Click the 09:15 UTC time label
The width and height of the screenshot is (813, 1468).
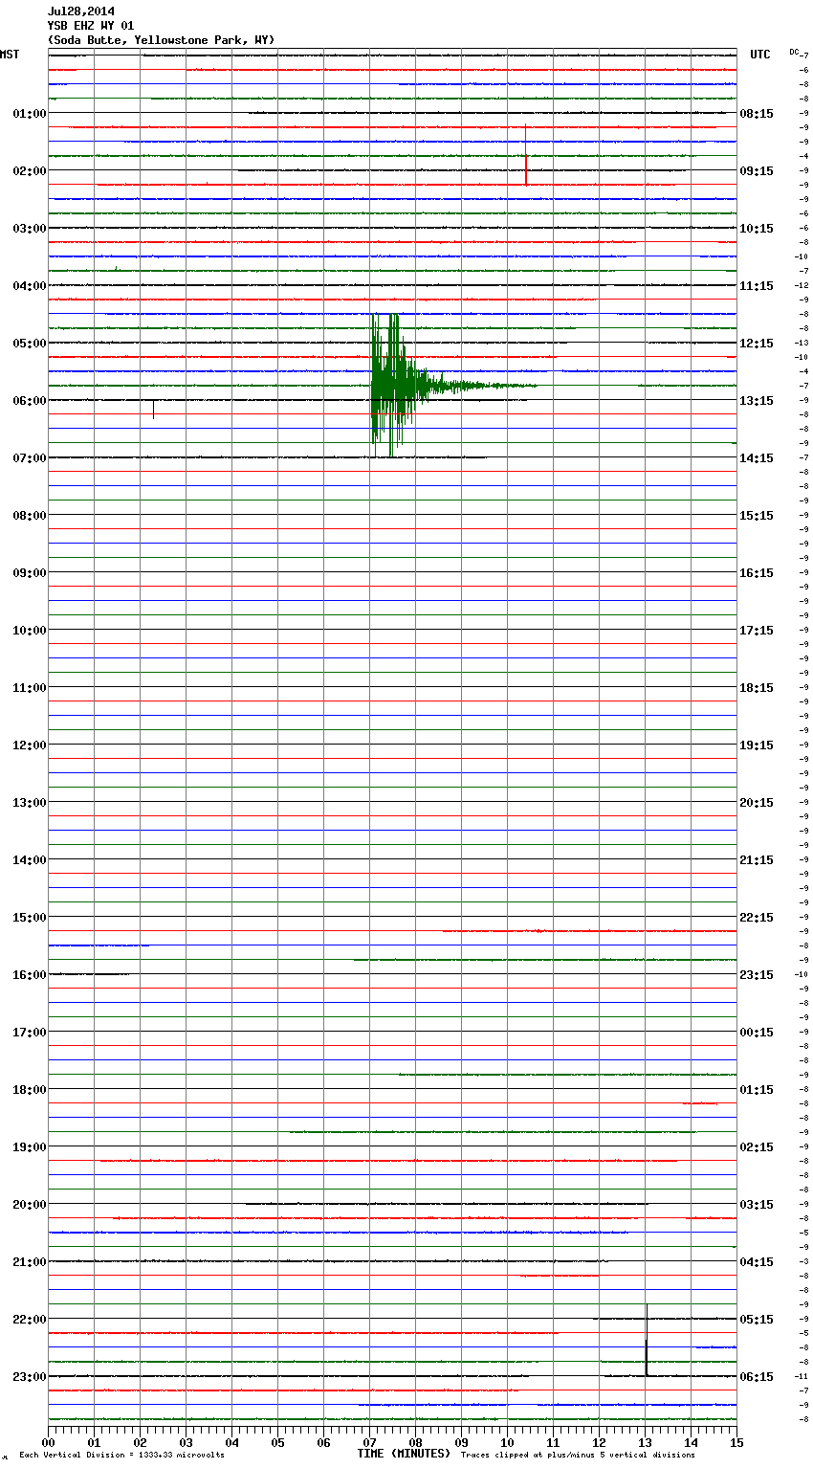pos(757,171)
